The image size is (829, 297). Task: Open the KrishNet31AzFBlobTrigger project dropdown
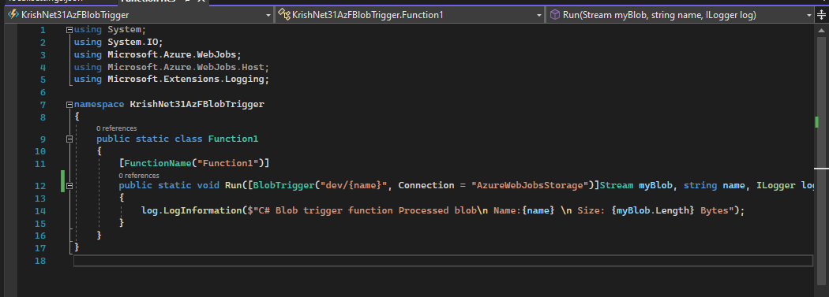coord(139,15)
